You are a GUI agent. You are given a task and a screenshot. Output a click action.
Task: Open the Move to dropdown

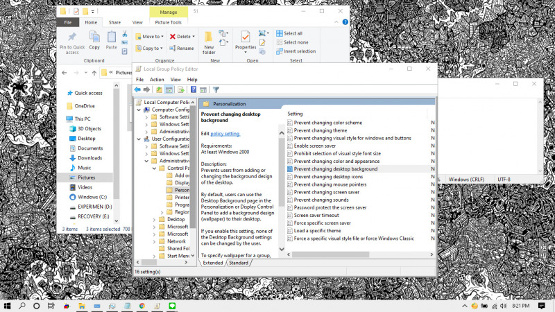(x=150, y=37)
